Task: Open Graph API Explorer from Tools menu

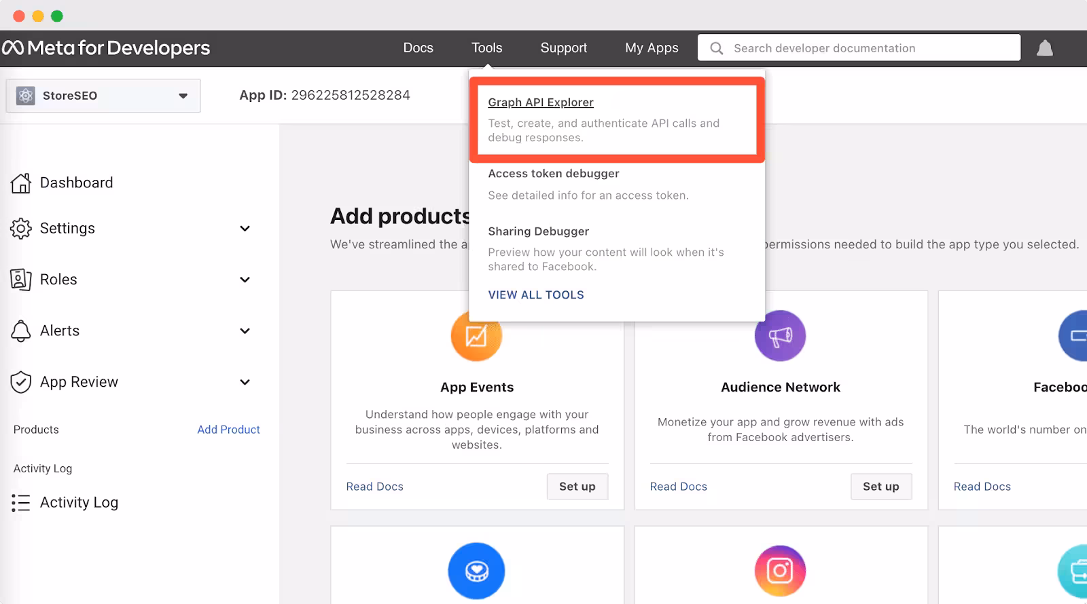Action: 541,102
